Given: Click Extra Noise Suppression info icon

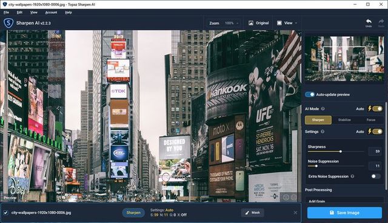Looking at the screenshot, I should pyautogui.click(x=352, y=176).
